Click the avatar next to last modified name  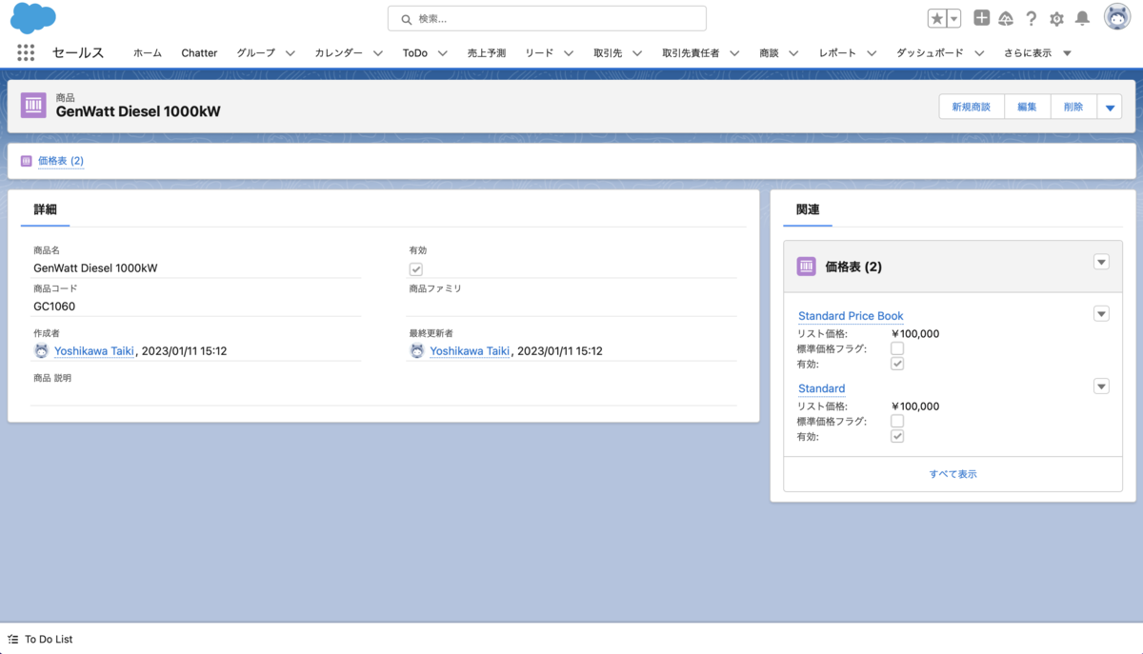pos(417,351)
